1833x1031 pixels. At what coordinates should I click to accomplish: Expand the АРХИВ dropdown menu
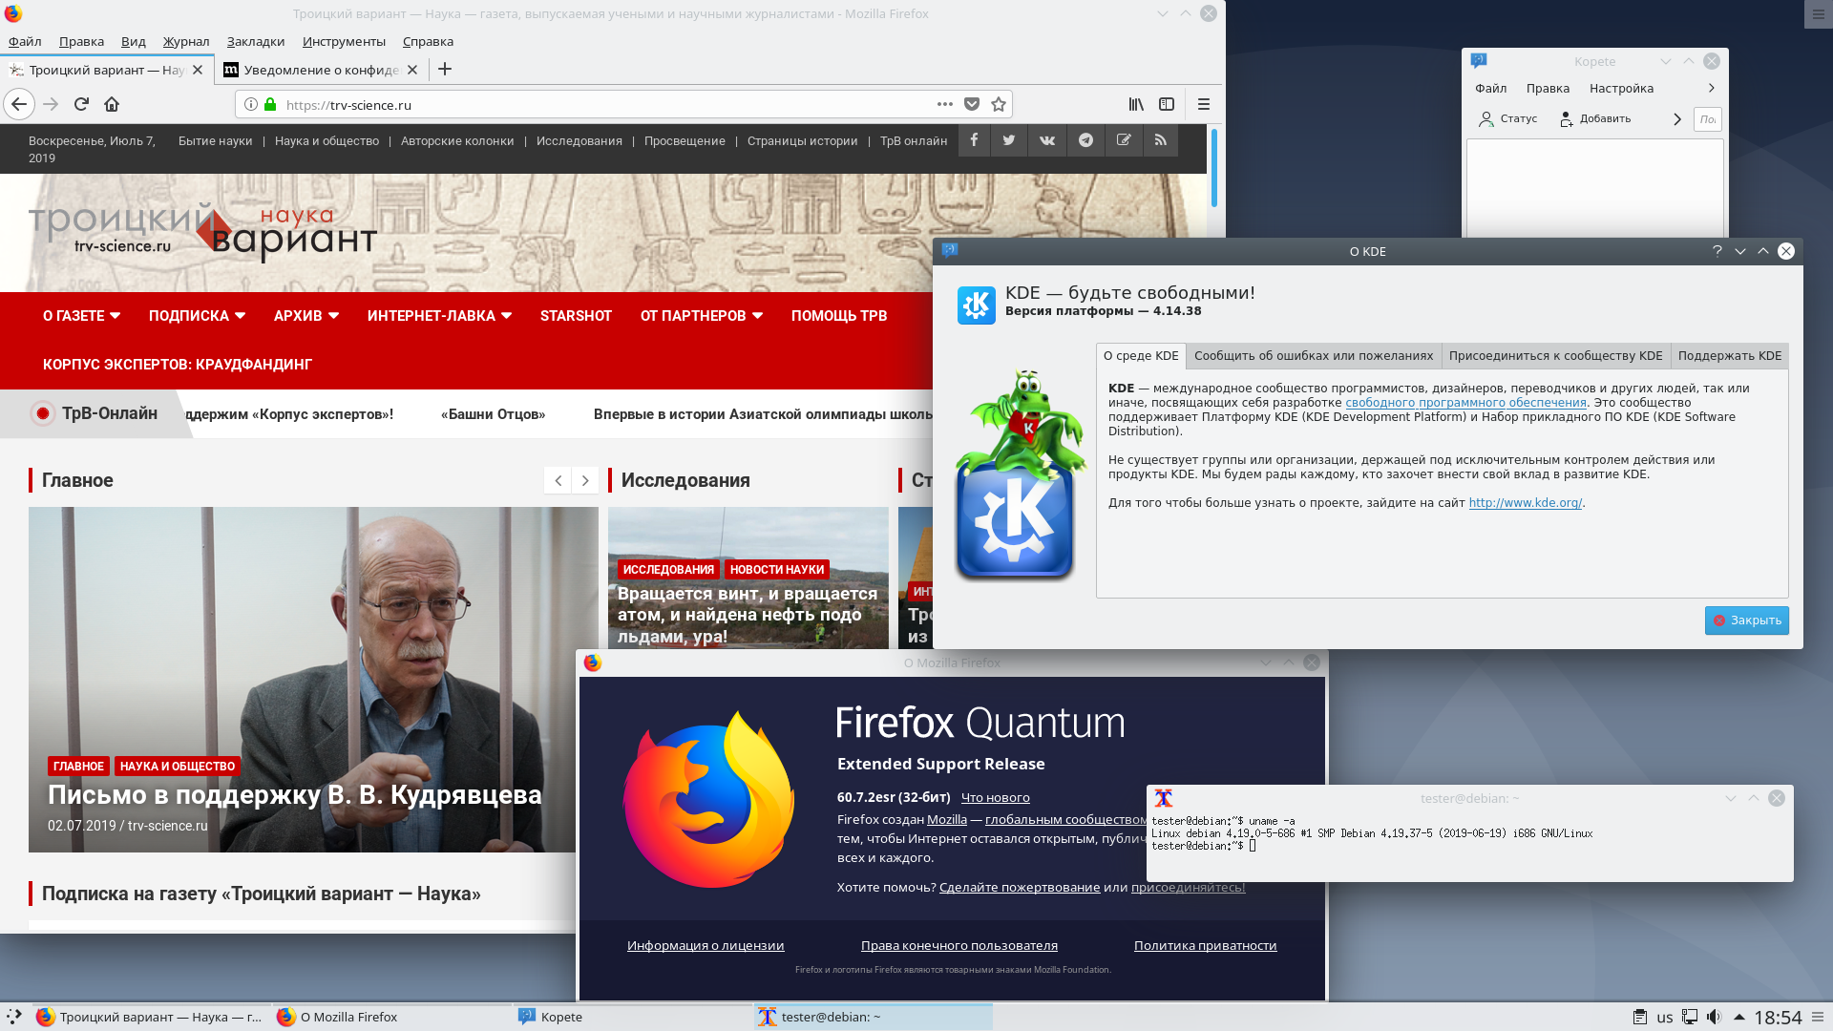click(305, 316)
